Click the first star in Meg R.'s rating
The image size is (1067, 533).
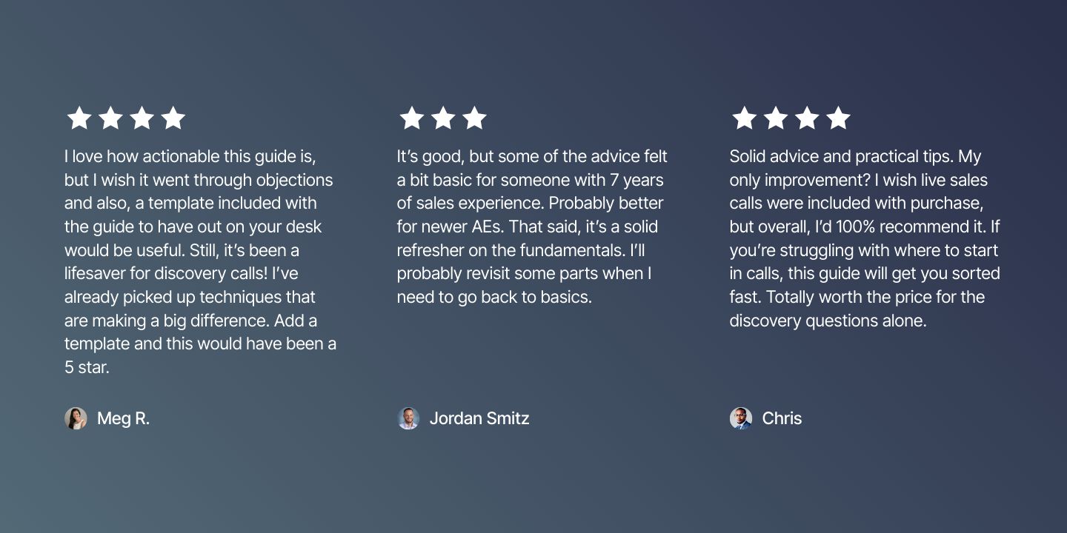click(79, 118)
